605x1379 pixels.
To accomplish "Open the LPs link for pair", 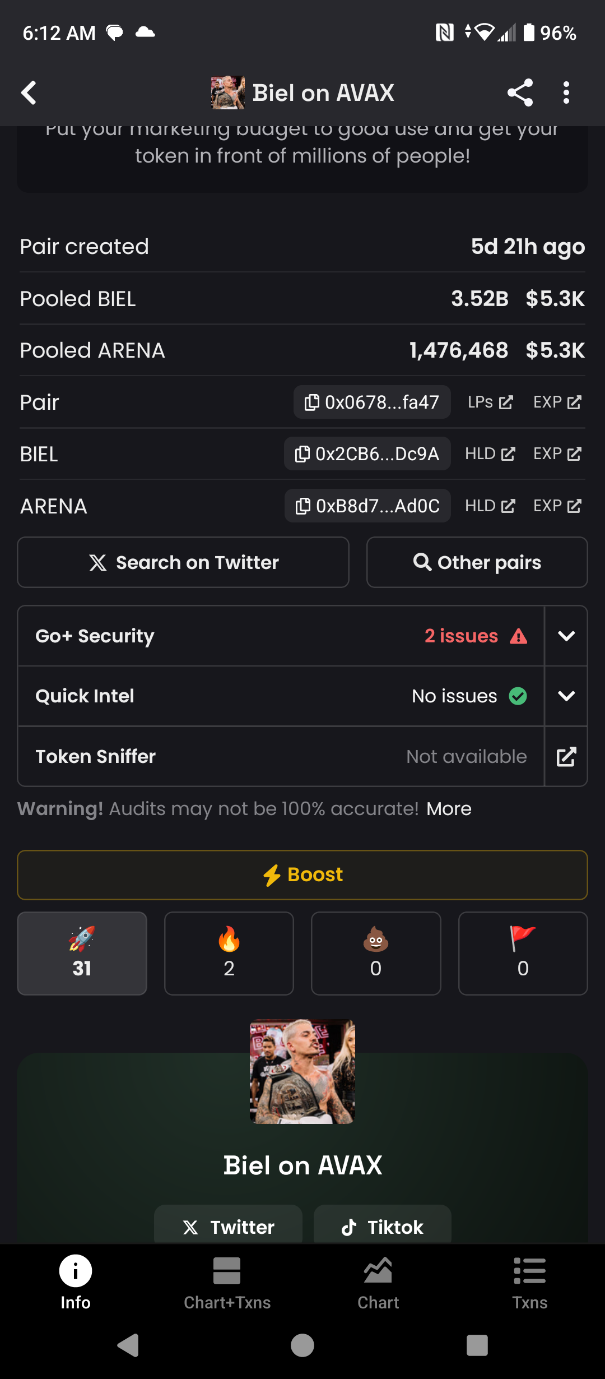I will point(490,402).
